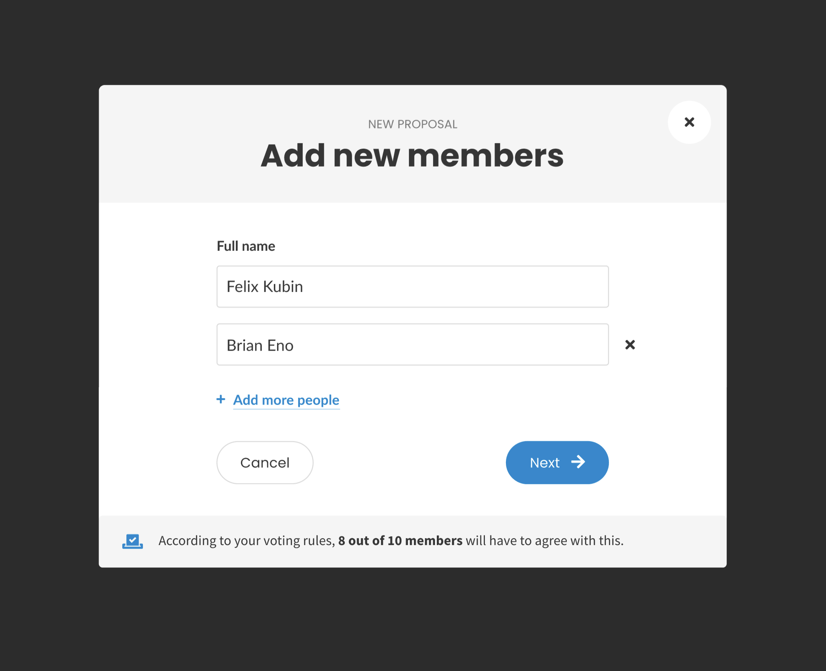Click the voting ballot box icon
This screenshot has height=671, width=826.
pos(132,541)
